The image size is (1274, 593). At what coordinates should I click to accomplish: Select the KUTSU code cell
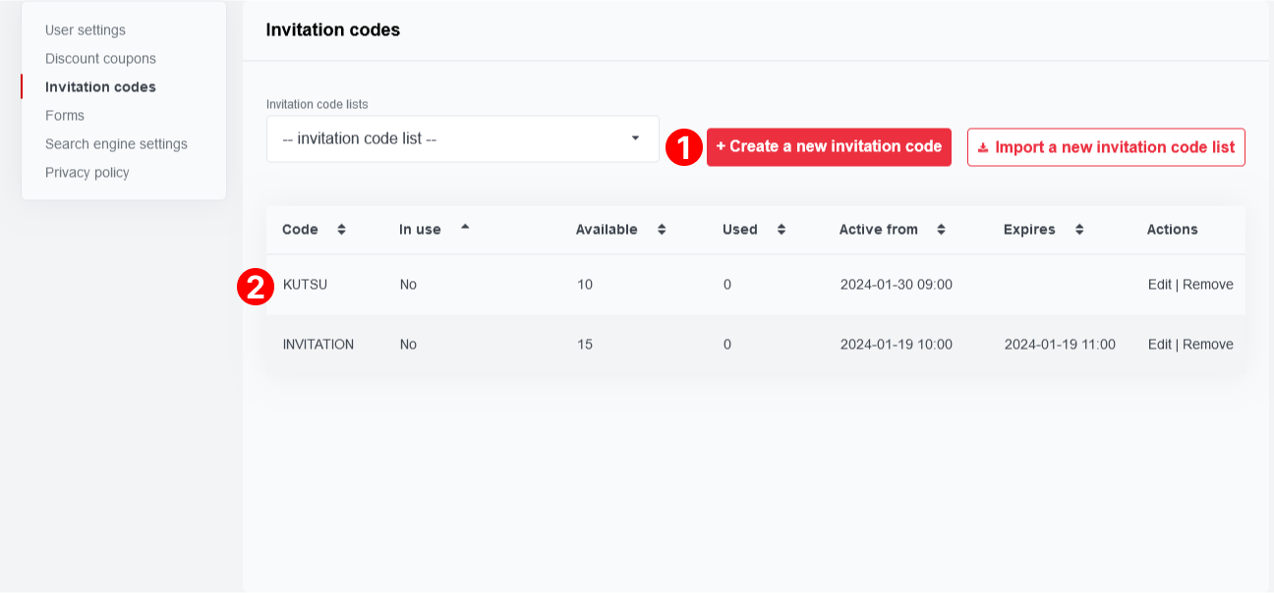coord(305,285)
